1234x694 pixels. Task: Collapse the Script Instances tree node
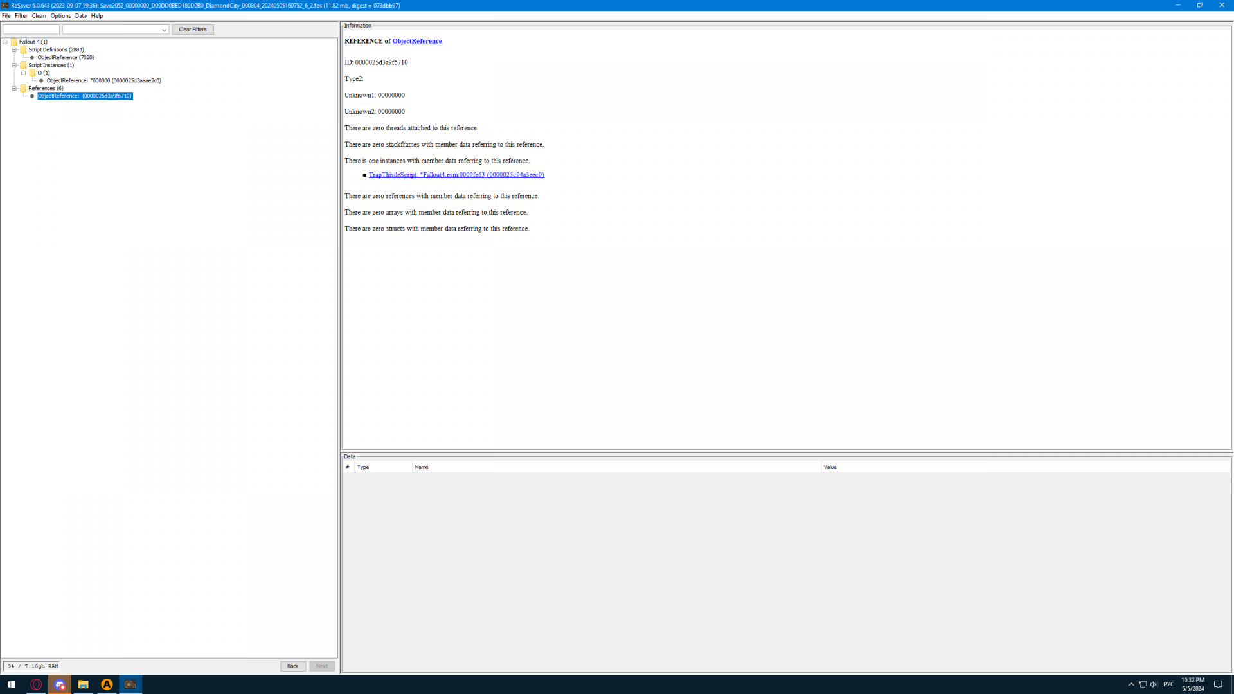click(x=14, y=65)
